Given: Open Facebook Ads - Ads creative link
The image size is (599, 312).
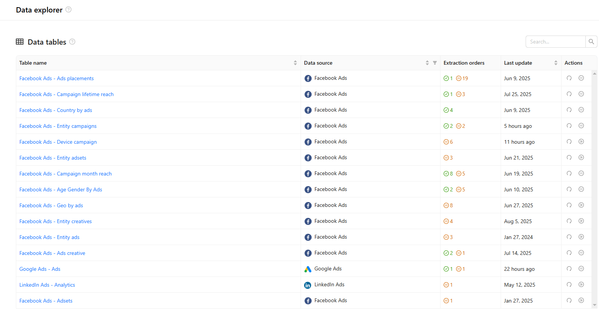Looking at the screenshot, I should 52,253.
